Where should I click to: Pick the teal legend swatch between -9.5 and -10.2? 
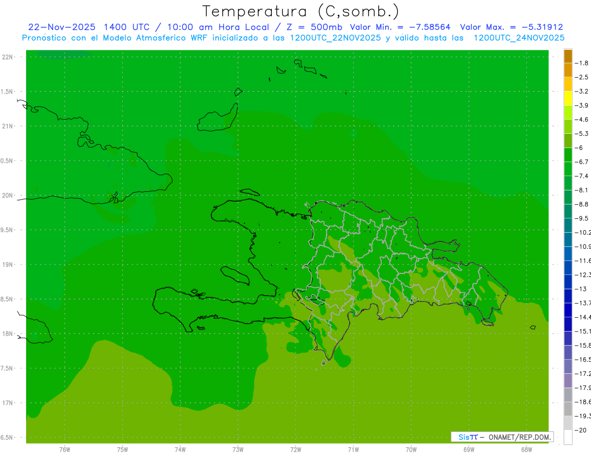pyautogui.click(x=568, y=225)
